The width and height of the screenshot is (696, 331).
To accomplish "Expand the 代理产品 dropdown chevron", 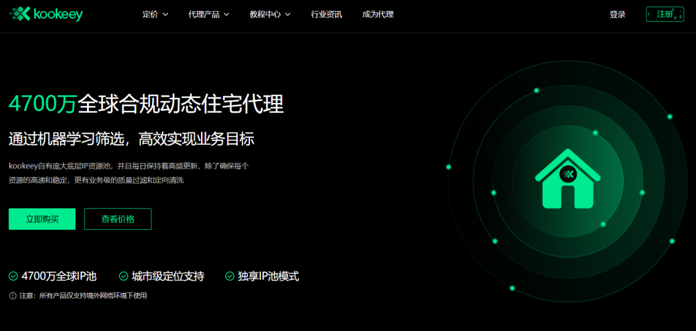I will coord(226,14).
